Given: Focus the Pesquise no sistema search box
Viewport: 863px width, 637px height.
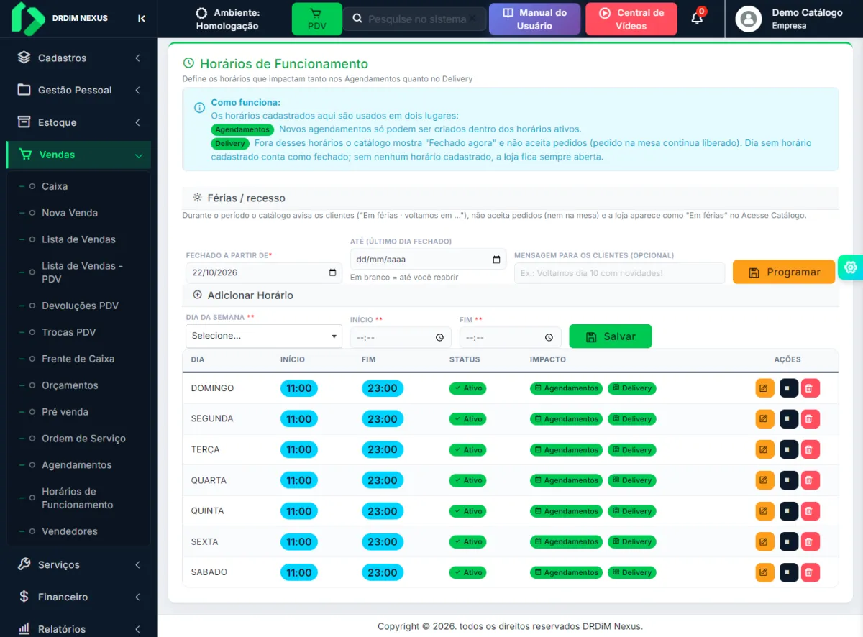Looking at the screenshot, I should [416, 19].
